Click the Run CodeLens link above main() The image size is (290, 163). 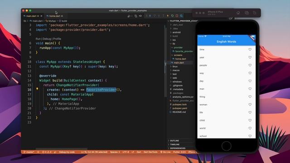pyautogui.click(x=38, y=39)
